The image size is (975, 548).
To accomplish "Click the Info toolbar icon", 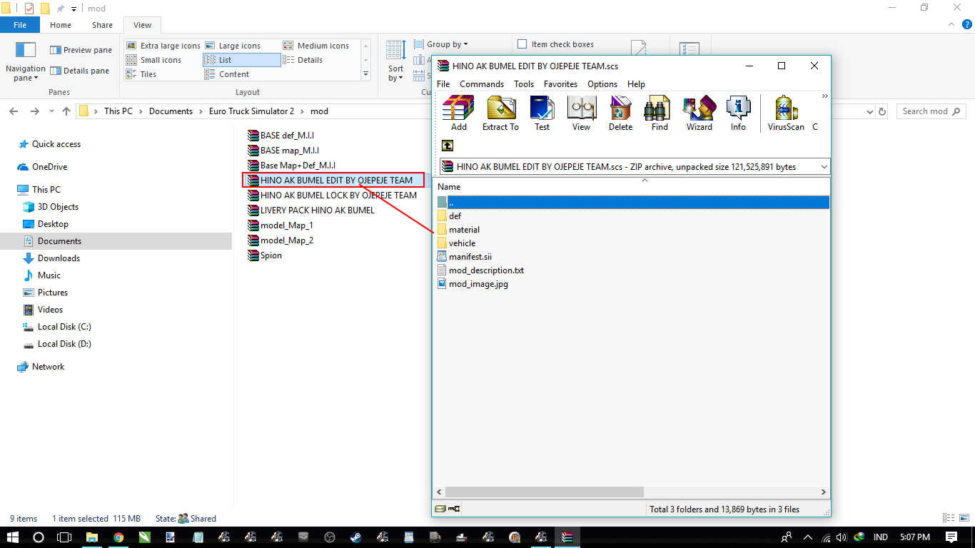I will pyautogui.click(x=738, y=113).
